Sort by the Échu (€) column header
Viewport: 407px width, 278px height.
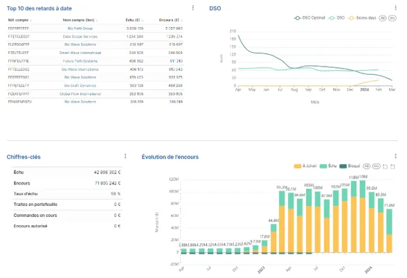(133, 20)
